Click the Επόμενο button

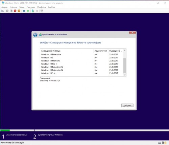(127, 105)
